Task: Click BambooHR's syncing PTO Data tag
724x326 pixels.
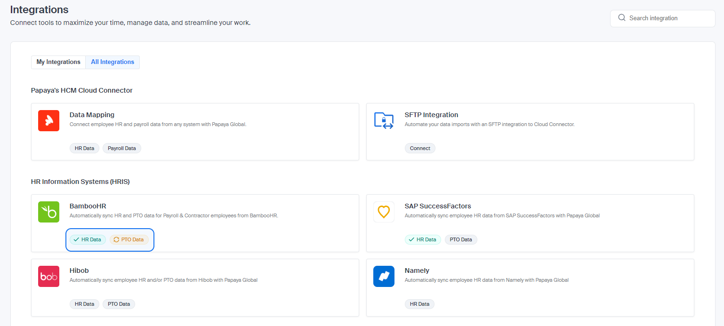Action: pyautogui.click(x=129, y=239)
